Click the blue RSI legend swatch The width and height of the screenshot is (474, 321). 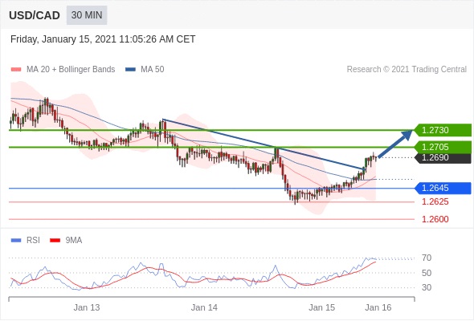[16, 241]
